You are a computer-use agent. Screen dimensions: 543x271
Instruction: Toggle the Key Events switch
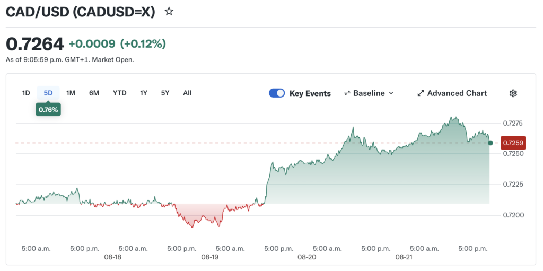click(x=277, y=93)
